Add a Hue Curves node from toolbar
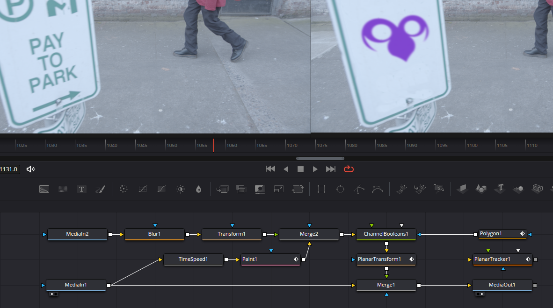The height and width of the screenshot is (308, 553). point(161,189)
